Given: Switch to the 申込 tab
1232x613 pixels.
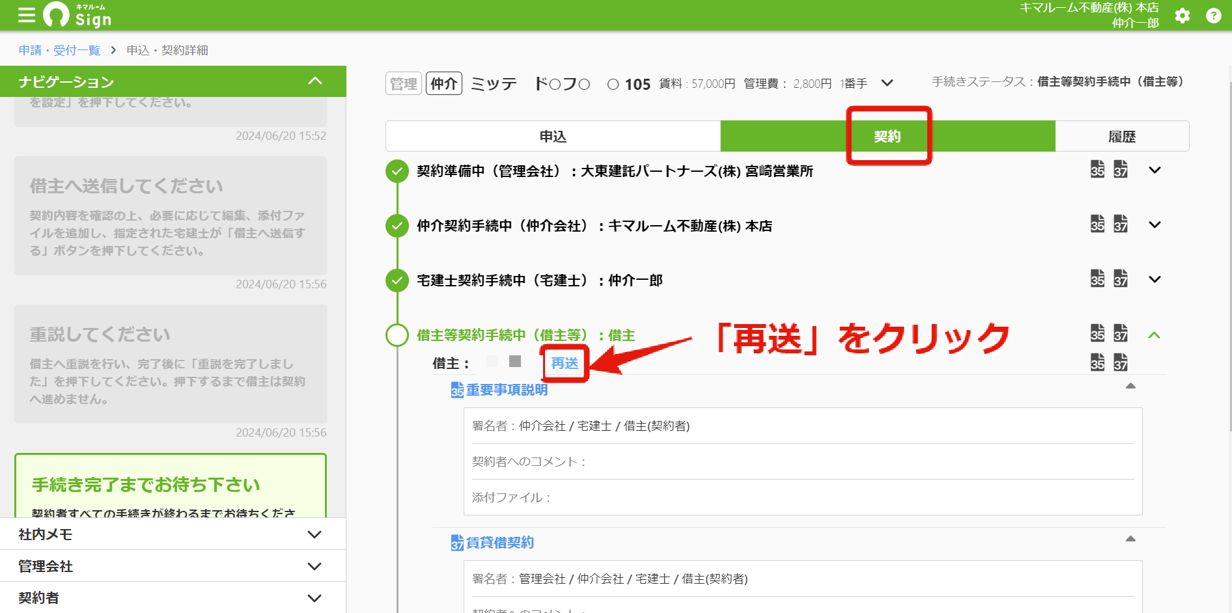Looking at the screenshot, I should click(x=553, y=136).
